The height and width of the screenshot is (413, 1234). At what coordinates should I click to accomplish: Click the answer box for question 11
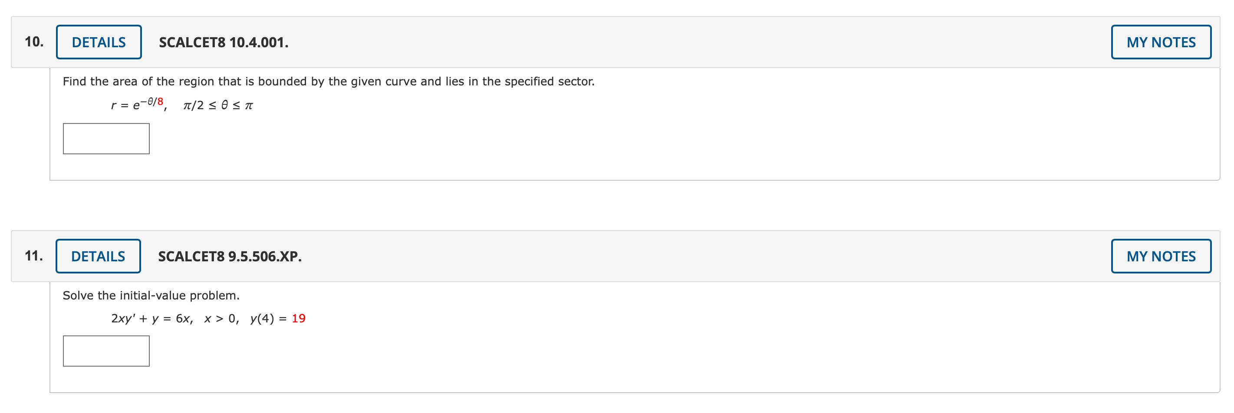106,351
